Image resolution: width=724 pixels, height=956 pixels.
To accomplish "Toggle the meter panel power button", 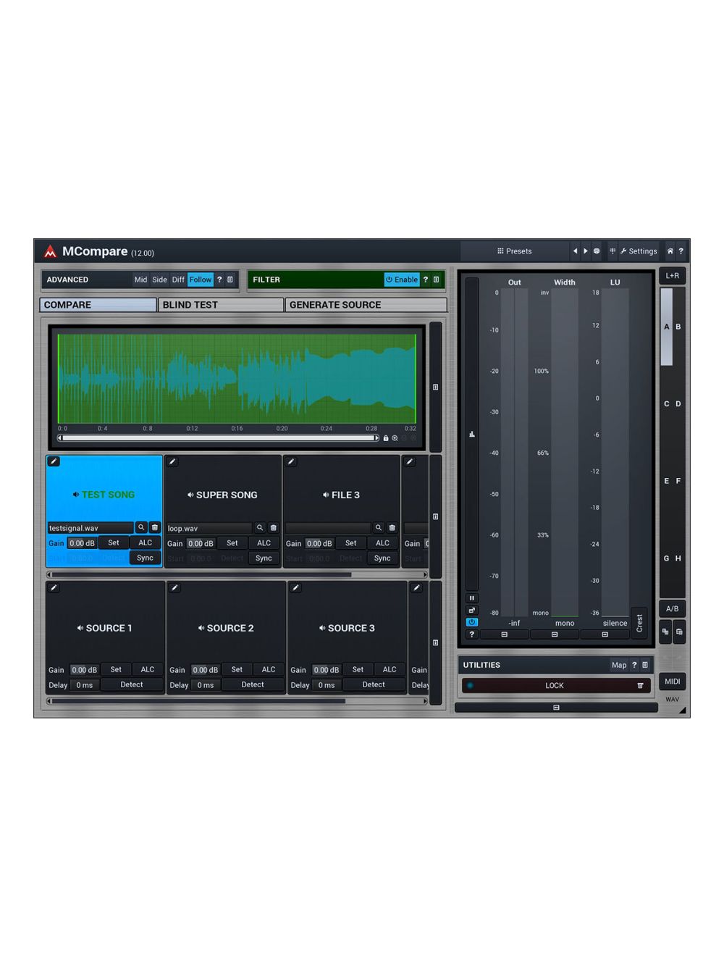I will tap(471, 621).
